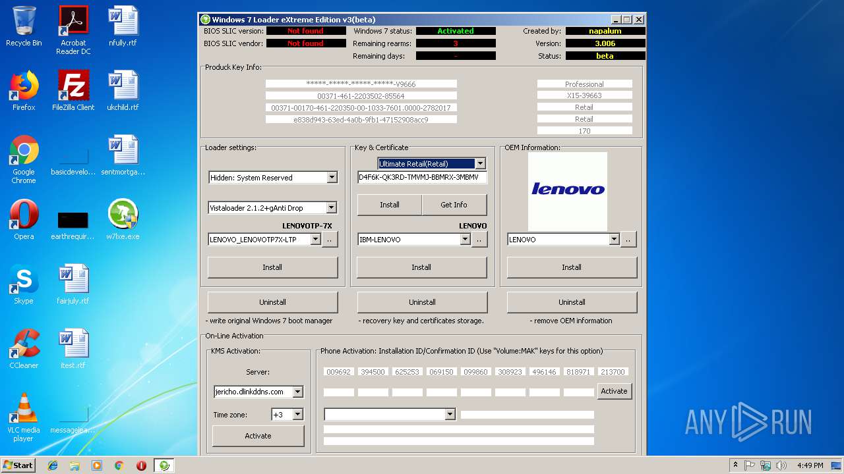Viewport: 844px width, 474px height.
Task: Open media player icon in taskbar
Action: tap(97, 465)
